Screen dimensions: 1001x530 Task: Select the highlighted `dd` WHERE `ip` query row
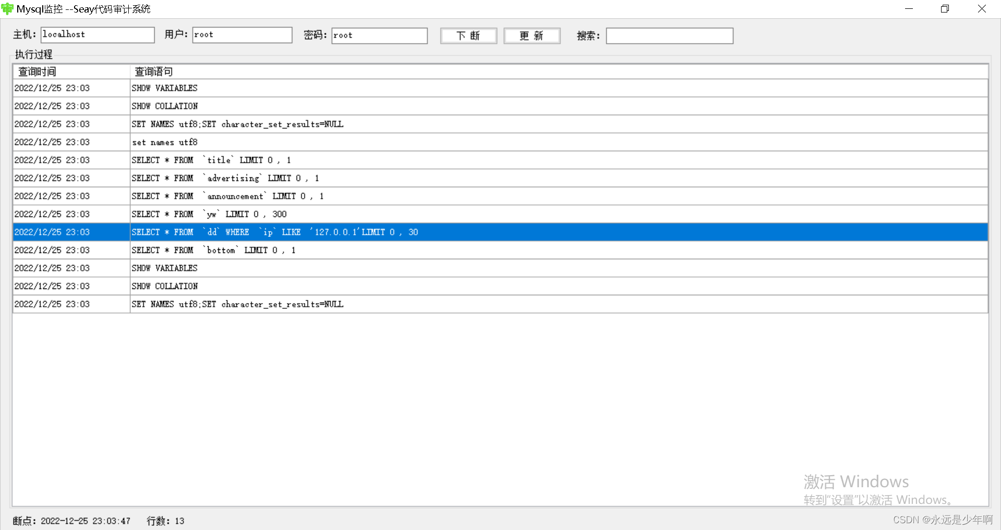point(500,232)
